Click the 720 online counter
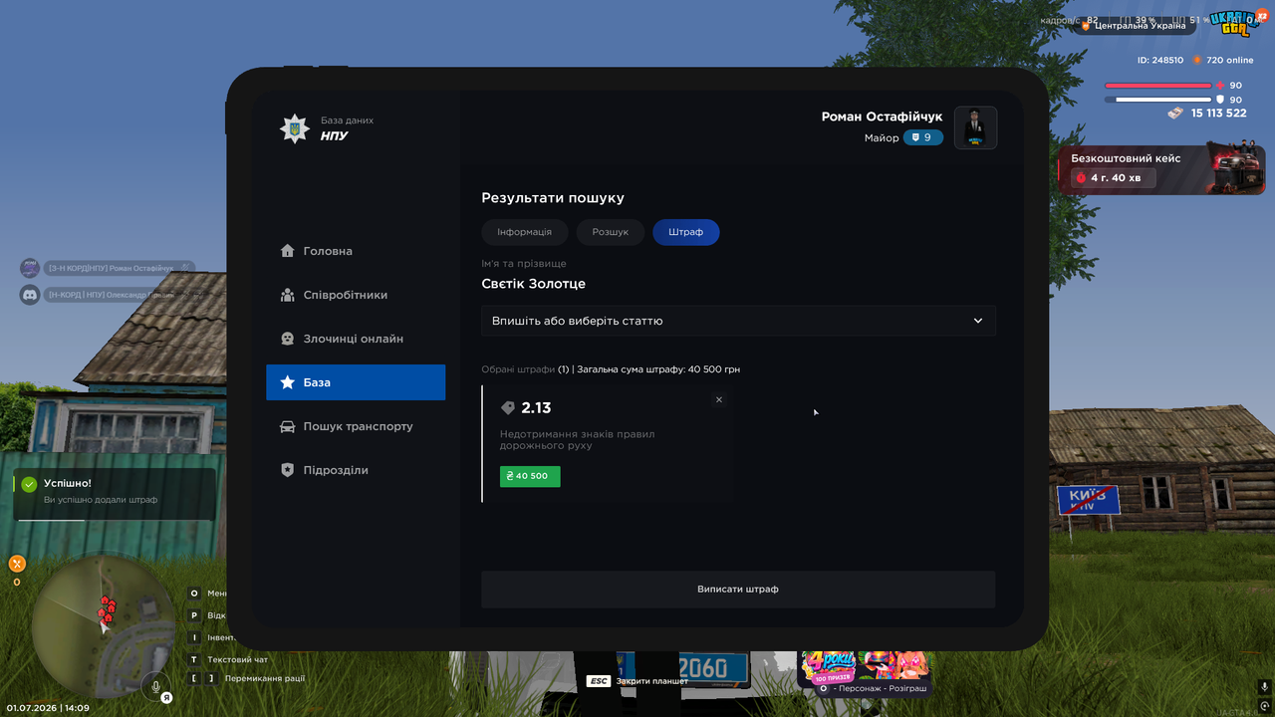Screen dimensions: 1275x717 pos(1223,60)
